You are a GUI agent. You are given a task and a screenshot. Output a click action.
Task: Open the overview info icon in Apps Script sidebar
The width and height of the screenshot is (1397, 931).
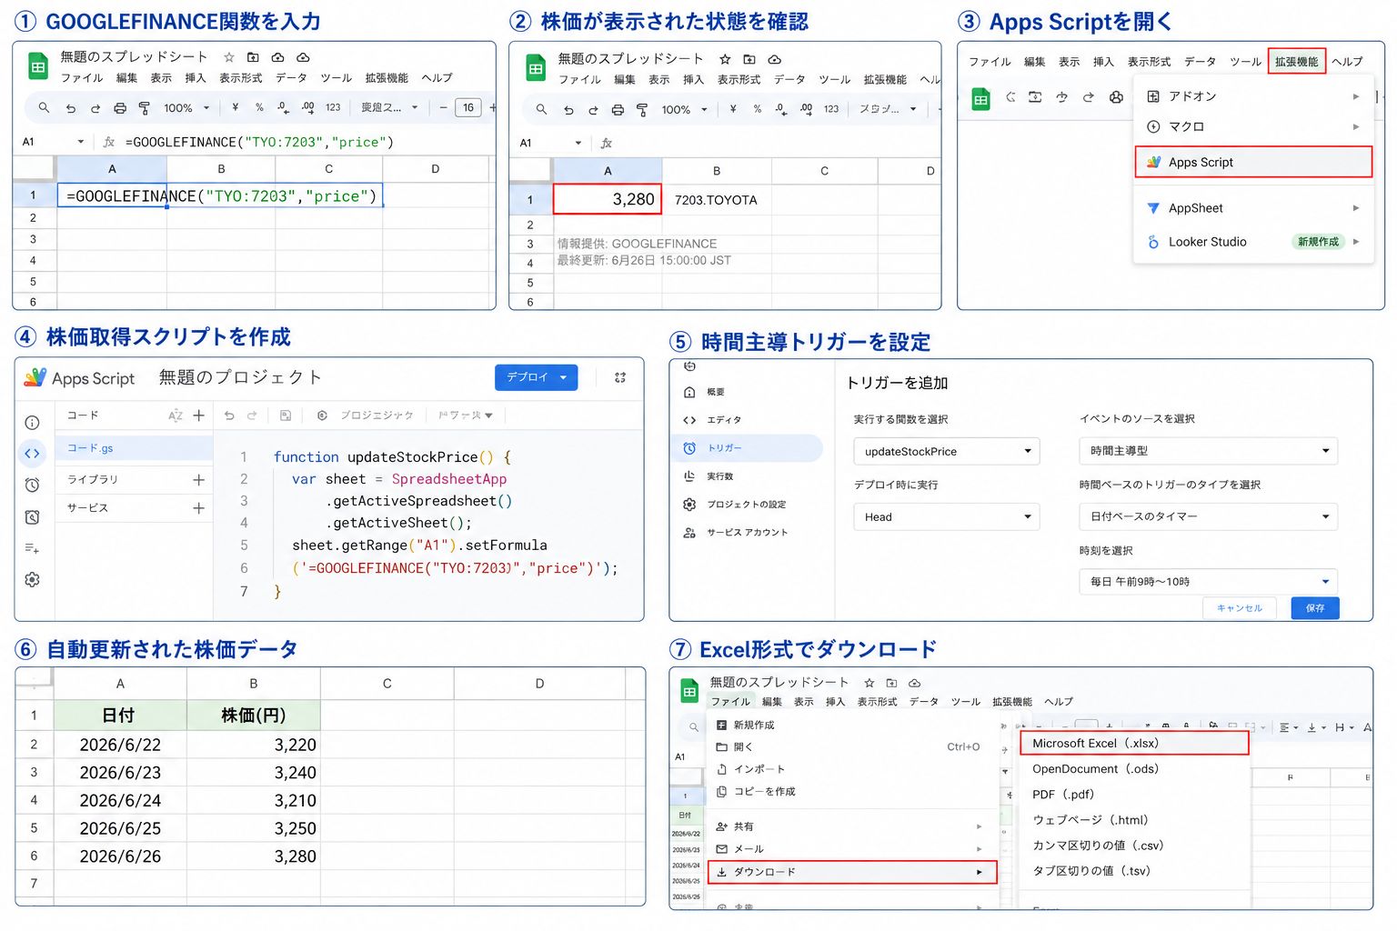32,423
